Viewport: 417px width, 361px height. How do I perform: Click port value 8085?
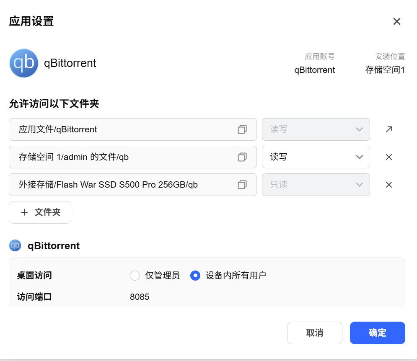tap(140, 297)
